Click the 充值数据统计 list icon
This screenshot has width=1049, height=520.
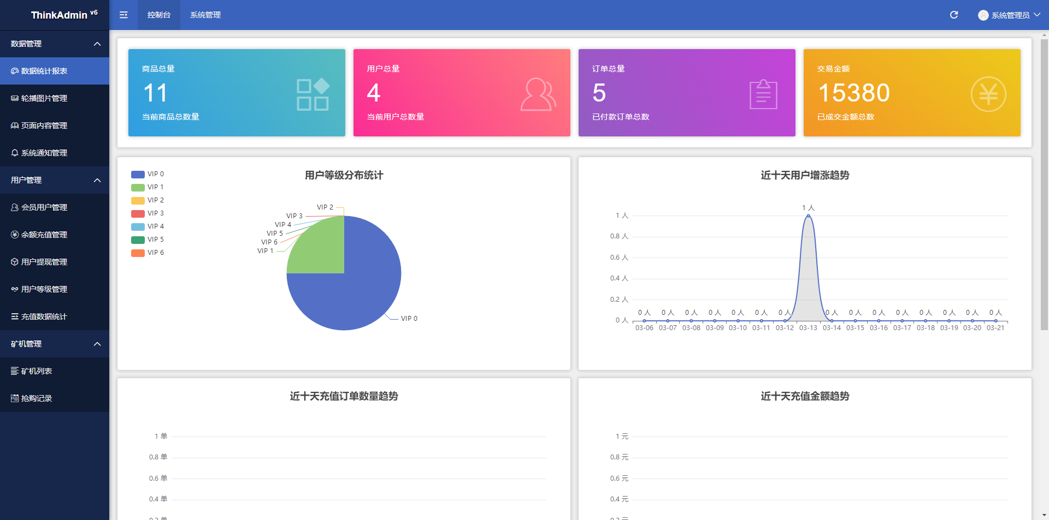[x=15, y=316]
